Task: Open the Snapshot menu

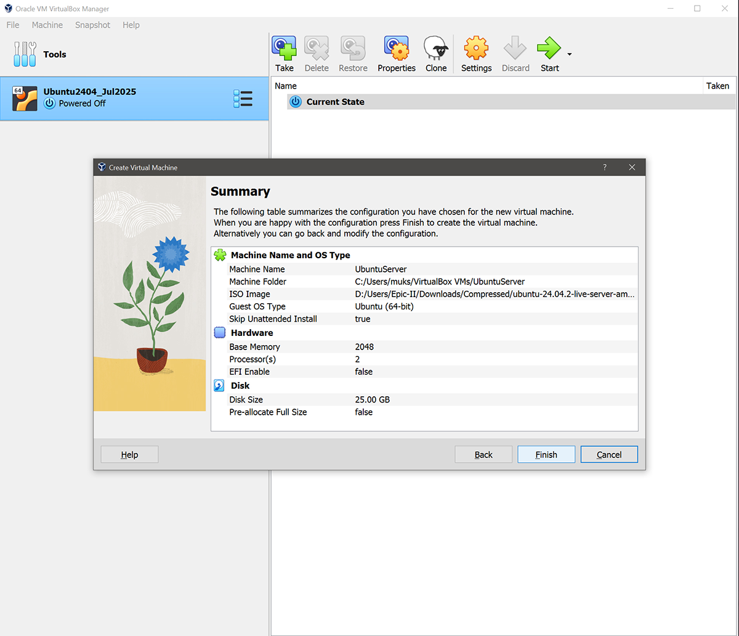Action: coord(92,25)
